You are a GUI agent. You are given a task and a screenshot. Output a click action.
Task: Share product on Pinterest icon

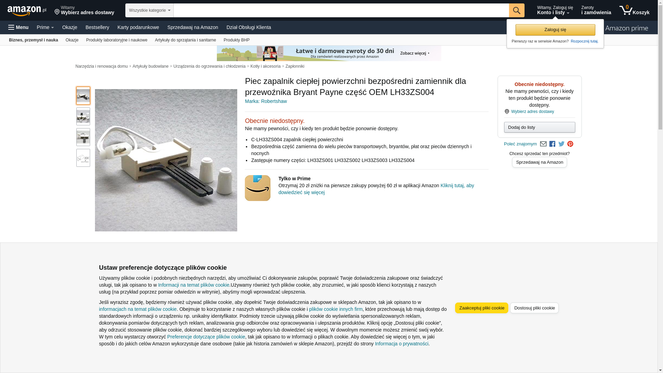tap(570, 144)
